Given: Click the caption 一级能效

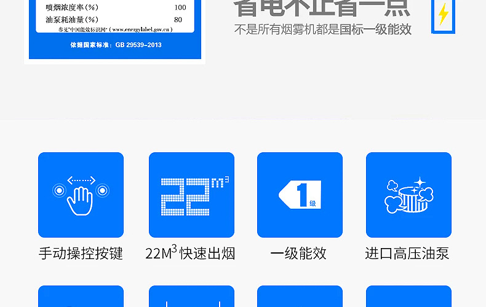Looking at the screenshot, I should (298, 254).
